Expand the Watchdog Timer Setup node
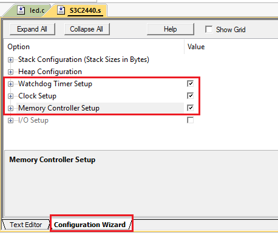278x235 pixels. point(10,84)
